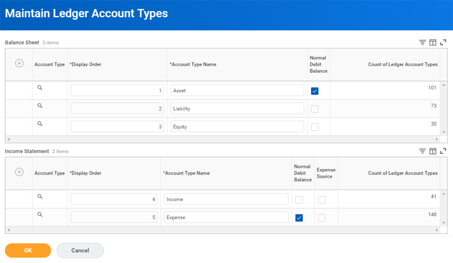453x263 pixels.
Task: Edit the display order field for Equity
Action: (117, 126)
